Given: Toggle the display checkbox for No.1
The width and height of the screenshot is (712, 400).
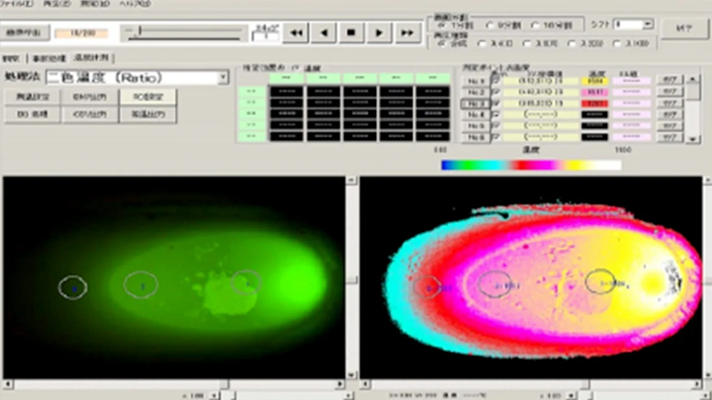Looking at the screenshot, I should (x=496, y=81).
